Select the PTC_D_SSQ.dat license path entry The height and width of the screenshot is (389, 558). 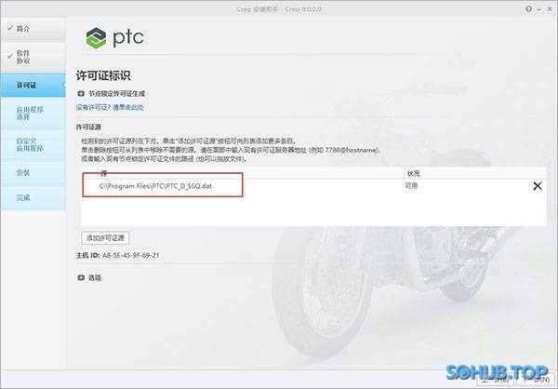[x=155, y=186]
